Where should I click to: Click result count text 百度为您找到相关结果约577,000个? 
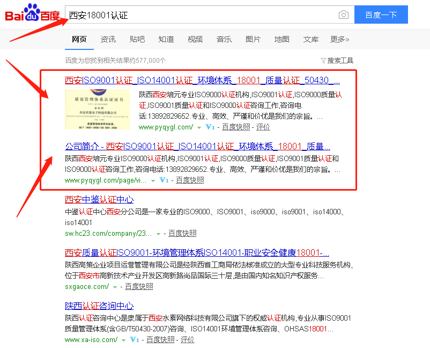(115, 61)
